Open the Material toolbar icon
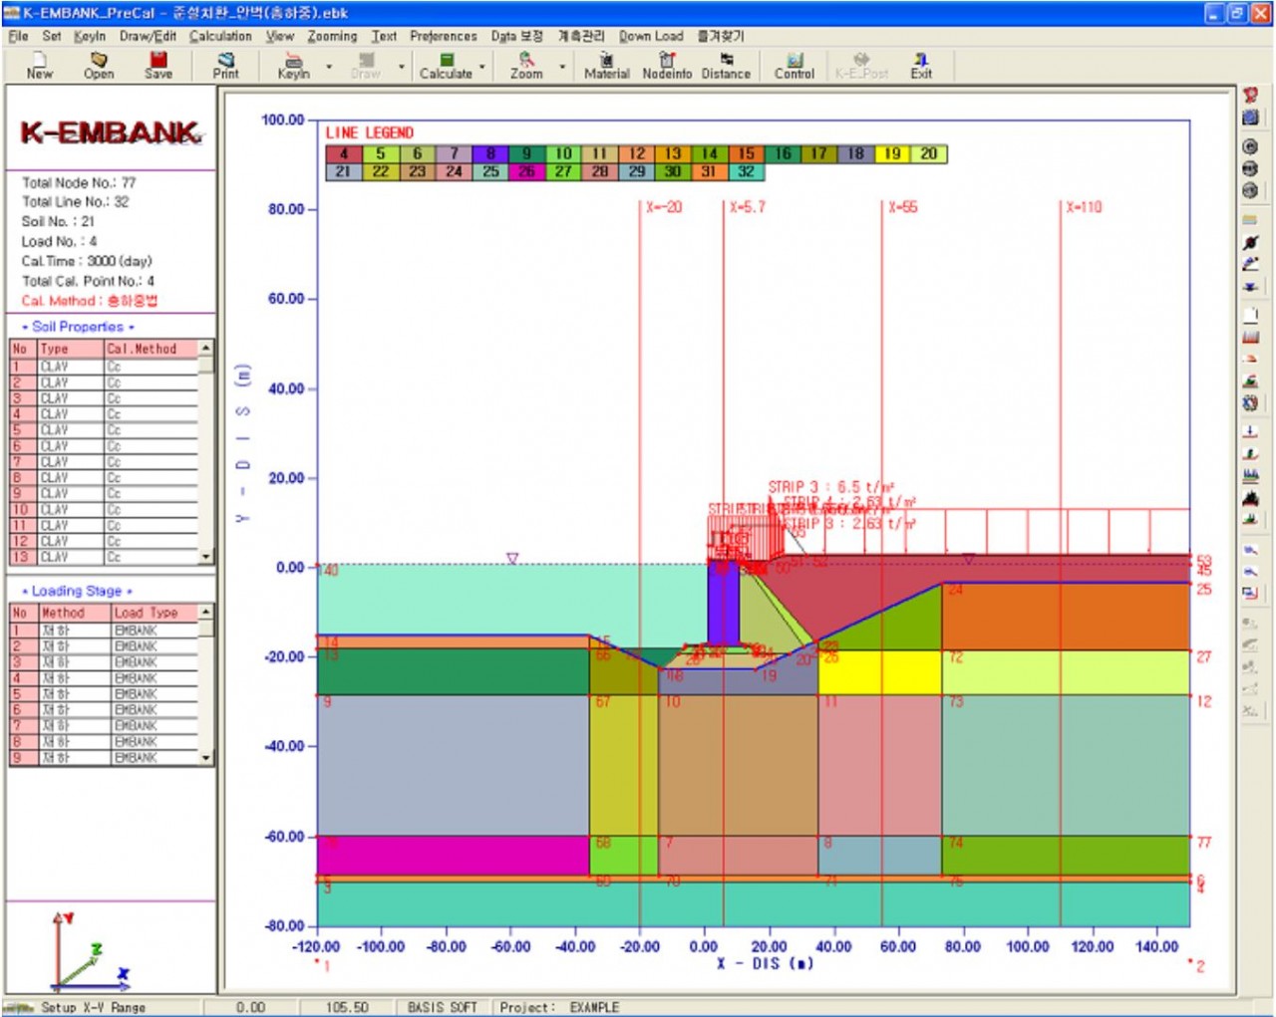Image resolution: width=1276 pixels, height=1017 pixels. [606, 66]
